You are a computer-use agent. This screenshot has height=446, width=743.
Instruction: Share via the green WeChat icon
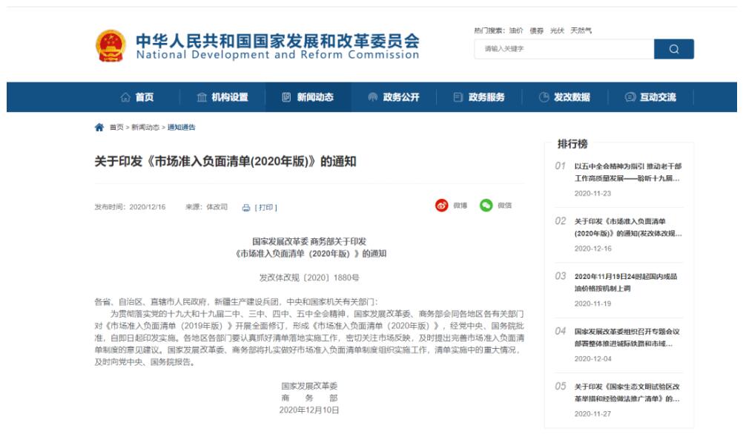[486, 206]
